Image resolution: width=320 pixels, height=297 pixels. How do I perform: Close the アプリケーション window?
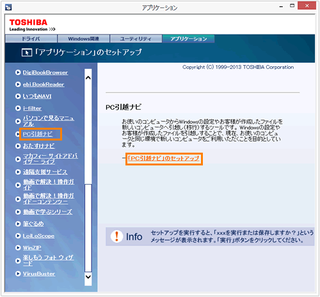[307, 6]
